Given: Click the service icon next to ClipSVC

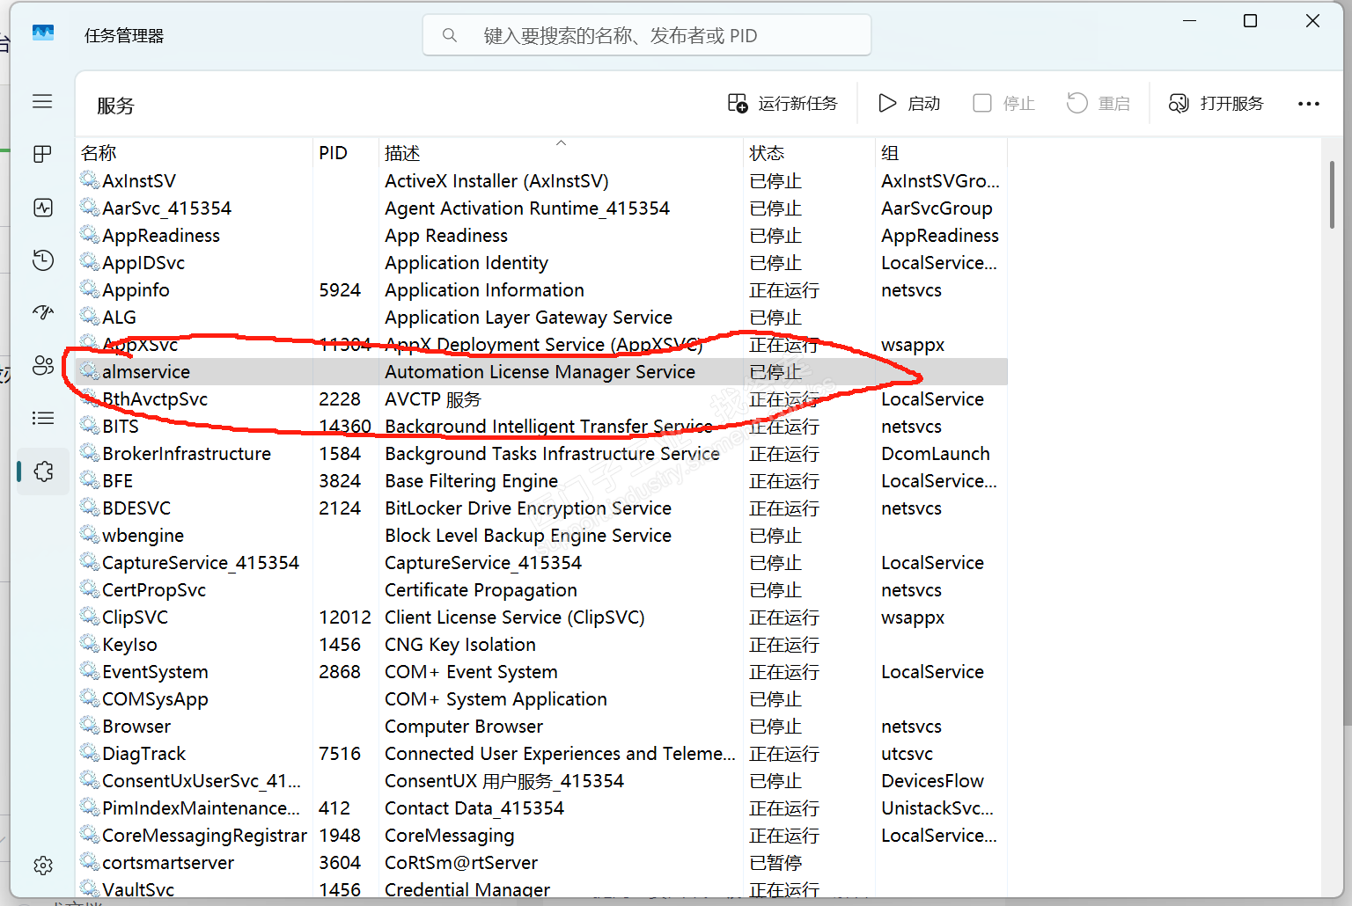Looking at the screenshot, I should tap(89, 617).
